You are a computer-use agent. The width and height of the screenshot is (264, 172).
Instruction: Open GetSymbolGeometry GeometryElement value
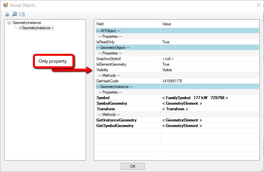pyautogui.click(x=182, y=126)
